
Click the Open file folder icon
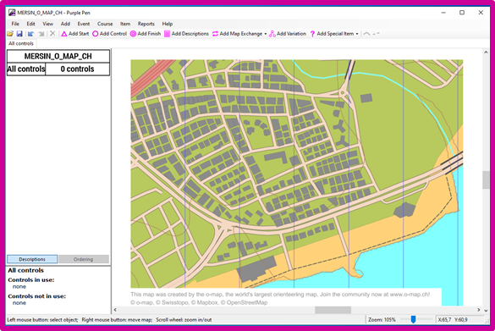(x=10, y=34)
